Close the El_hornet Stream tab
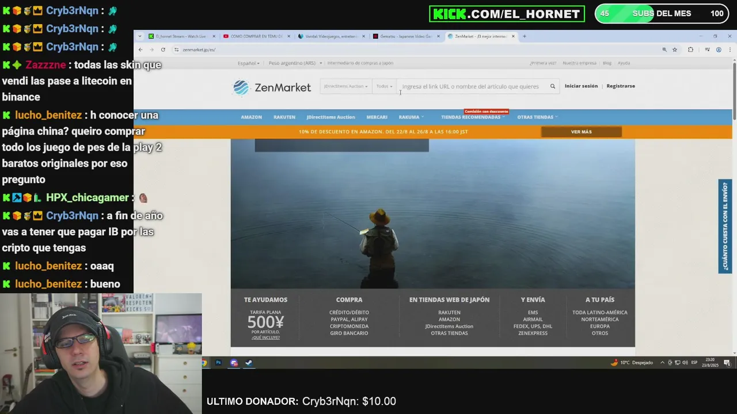This screenshot has width=737, height=414. point(214,36)
